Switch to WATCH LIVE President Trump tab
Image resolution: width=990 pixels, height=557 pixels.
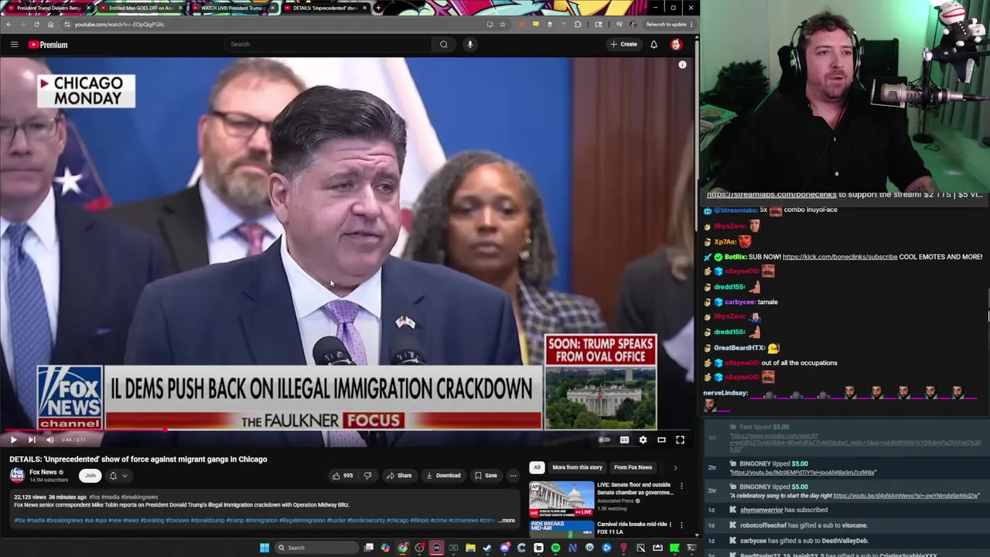[x=233, y=8]
